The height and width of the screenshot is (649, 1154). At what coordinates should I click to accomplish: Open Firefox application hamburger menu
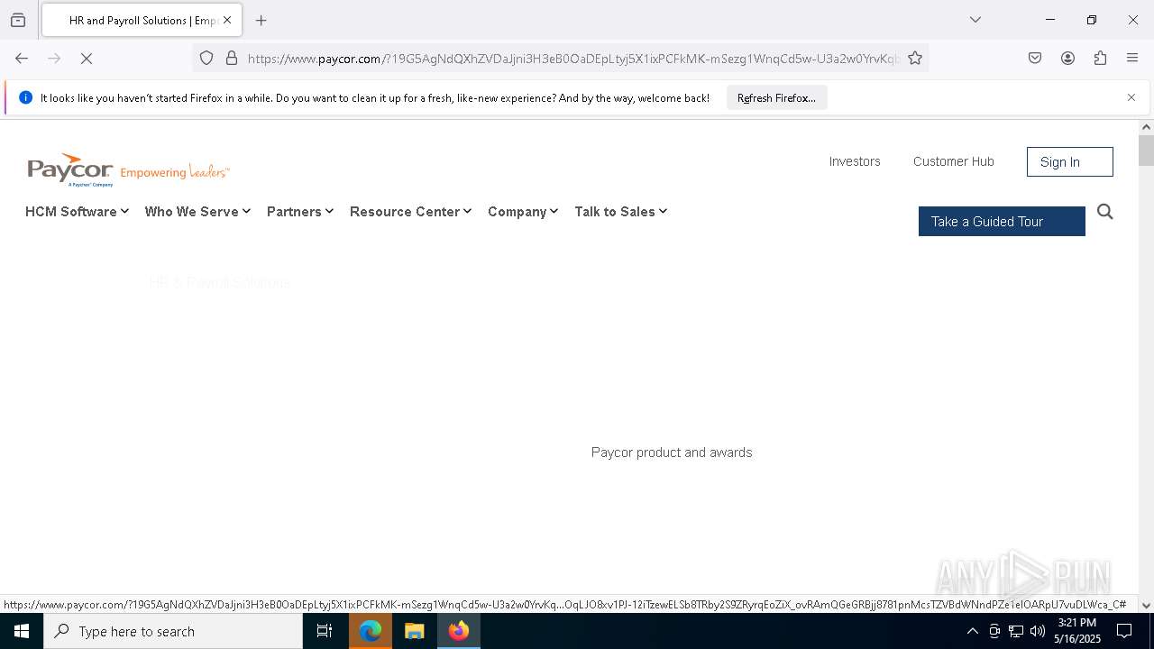pyautogui.click(x=1132, y=59)
